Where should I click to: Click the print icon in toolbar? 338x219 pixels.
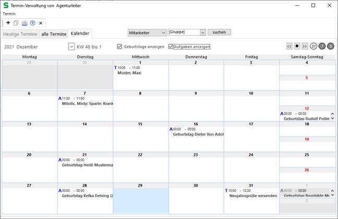25,23
